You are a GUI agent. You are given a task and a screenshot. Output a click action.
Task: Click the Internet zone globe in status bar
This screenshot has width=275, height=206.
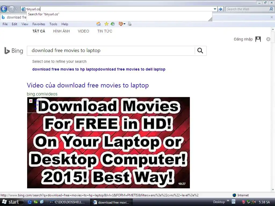click(x=234, y=195)
